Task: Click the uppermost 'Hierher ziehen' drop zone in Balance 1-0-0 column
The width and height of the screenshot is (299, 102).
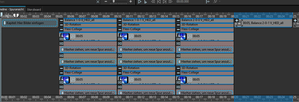Action: point(88,50)
